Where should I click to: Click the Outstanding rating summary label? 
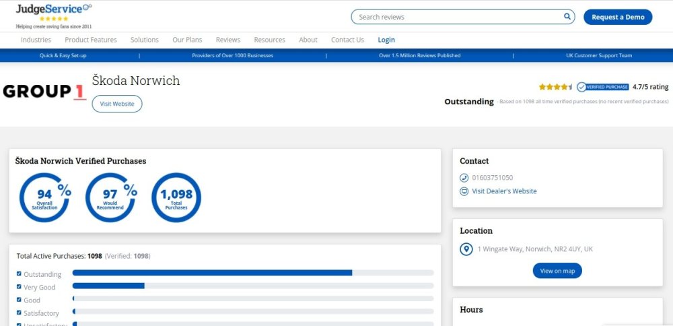click(469, 102)
